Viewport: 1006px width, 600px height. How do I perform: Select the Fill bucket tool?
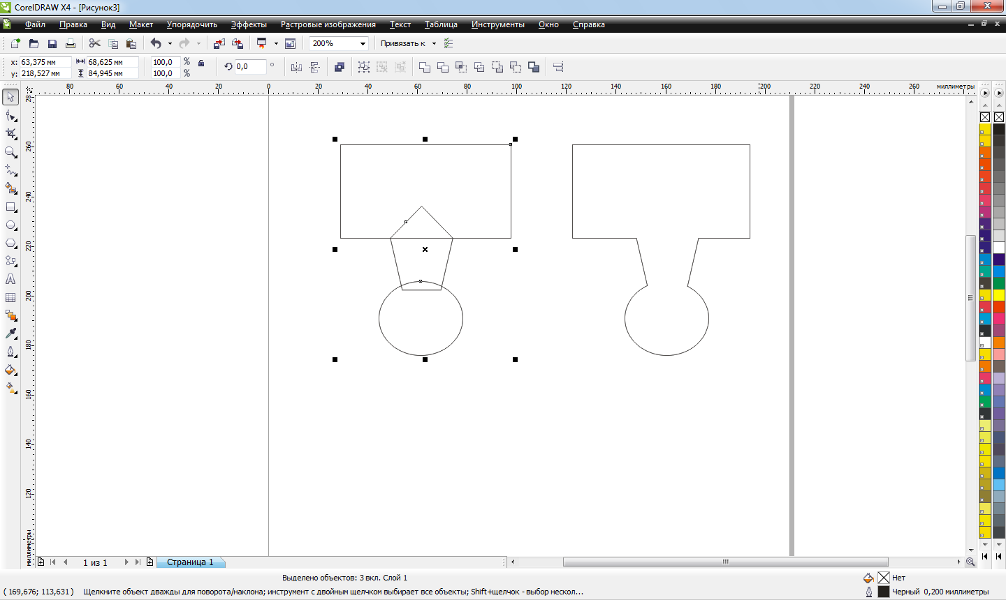[10, 370]
